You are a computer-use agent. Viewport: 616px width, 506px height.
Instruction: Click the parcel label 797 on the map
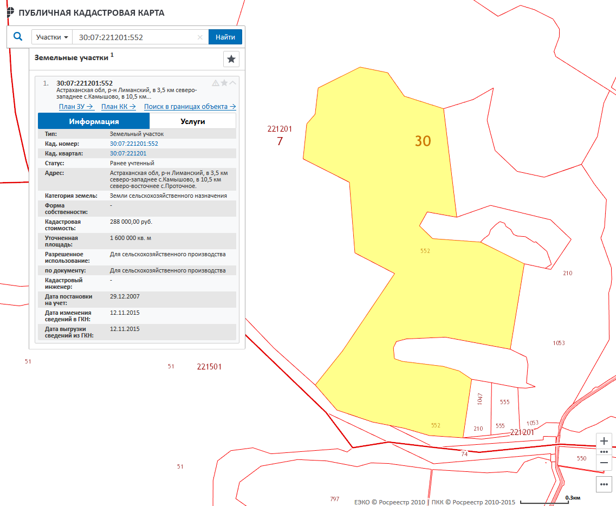tap(334, 499)
